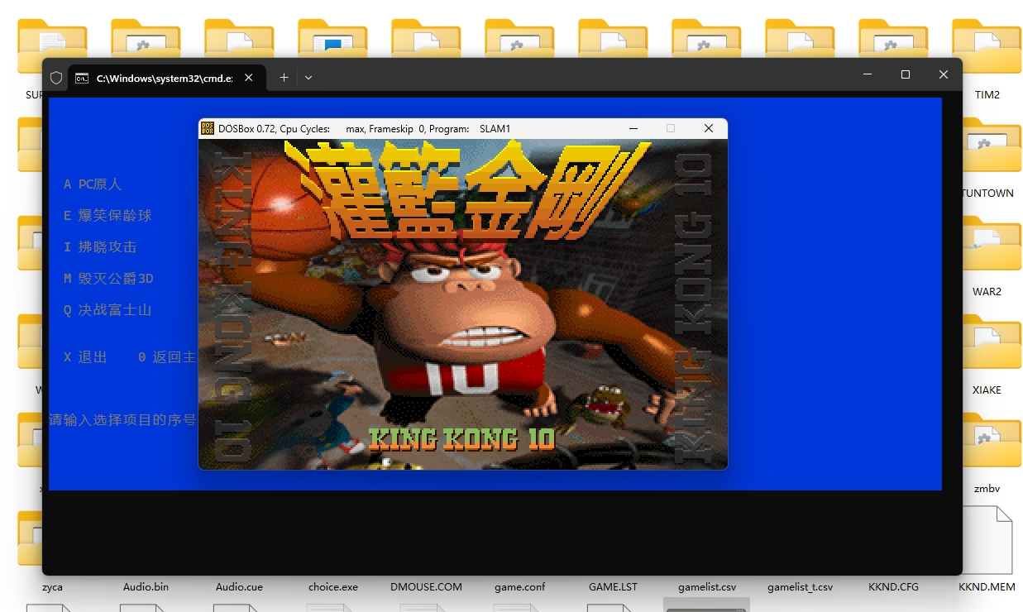Select the choice.exe file label

(x=333, y=587)
